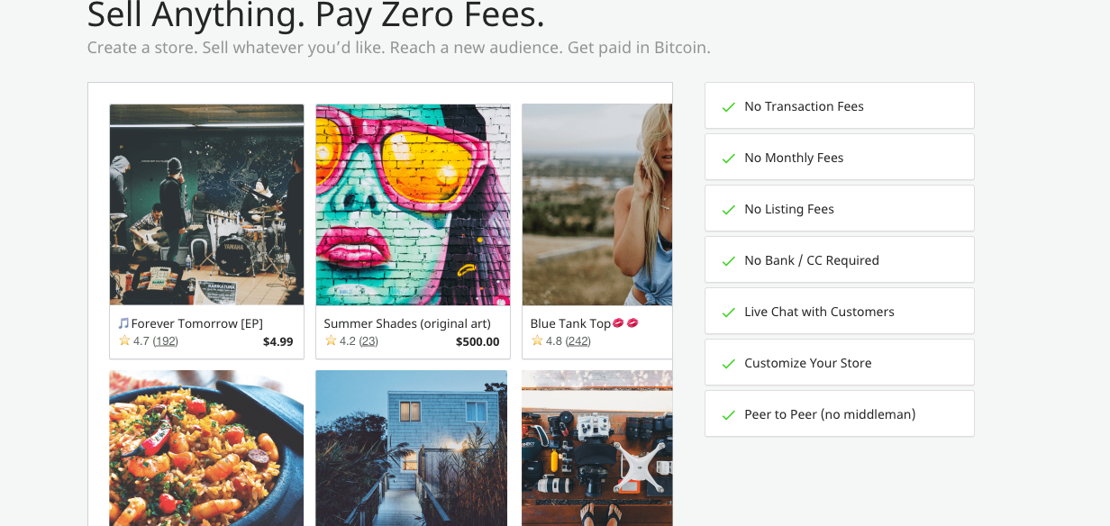Screen dimensions: 1110x526
Task: Open the 242 reviews link on Blue Tank Top
Action: click(x=578, y=341)
